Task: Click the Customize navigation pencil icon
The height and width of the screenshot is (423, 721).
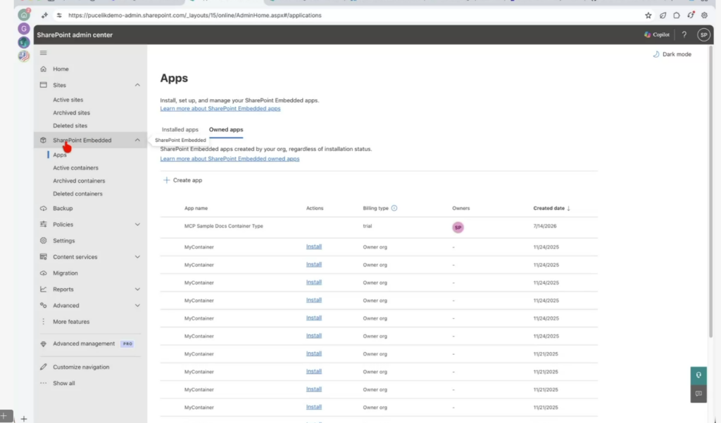Action: tap(43, 367)
